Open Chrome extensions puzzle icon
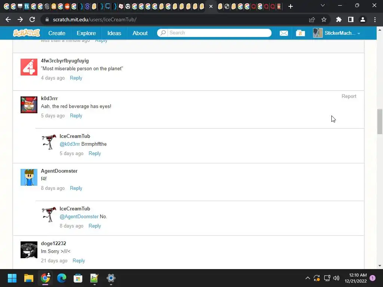The image size is (383, 287). pyautogui.click(x=339, y=19)
